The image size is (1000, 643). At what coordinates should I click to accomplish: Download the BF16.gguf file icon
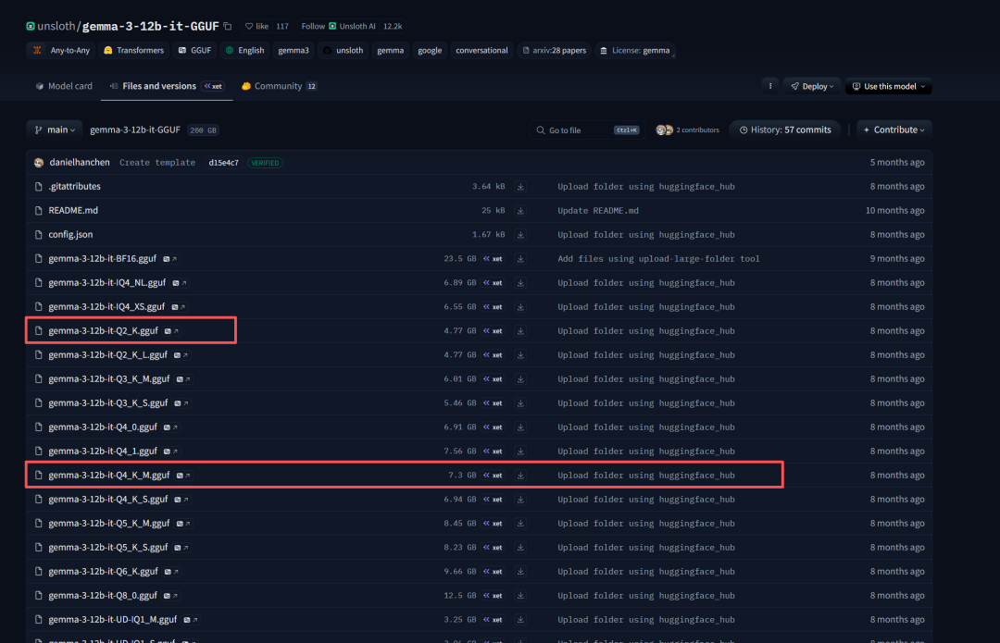[x=520, y=259]
